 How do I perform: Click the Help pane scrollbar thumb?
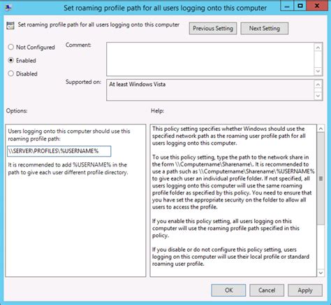[x=321, y=178]
